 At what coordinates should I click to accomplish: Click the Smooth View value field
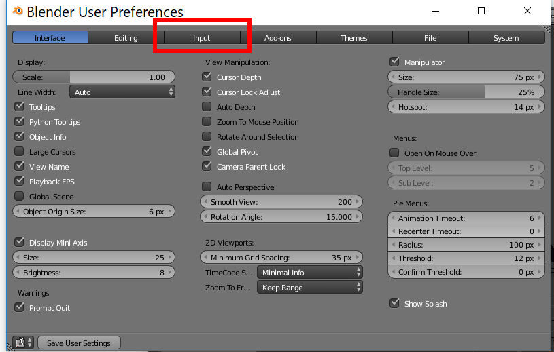(281, 202)
